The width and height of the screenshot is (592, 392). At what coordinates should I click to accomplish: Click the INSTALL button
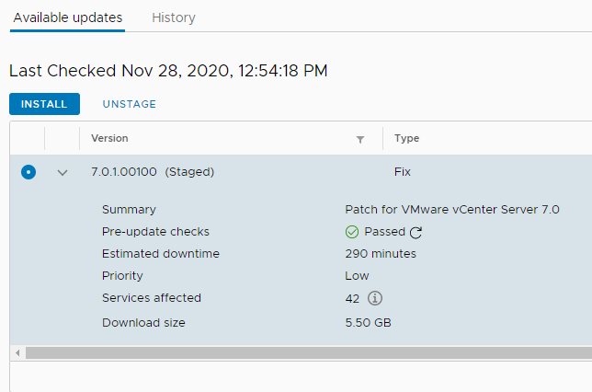44,104
